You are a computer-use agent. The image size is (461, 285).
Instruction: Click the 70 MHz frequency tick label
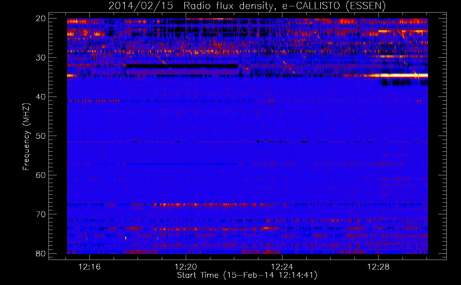(41, 214)
